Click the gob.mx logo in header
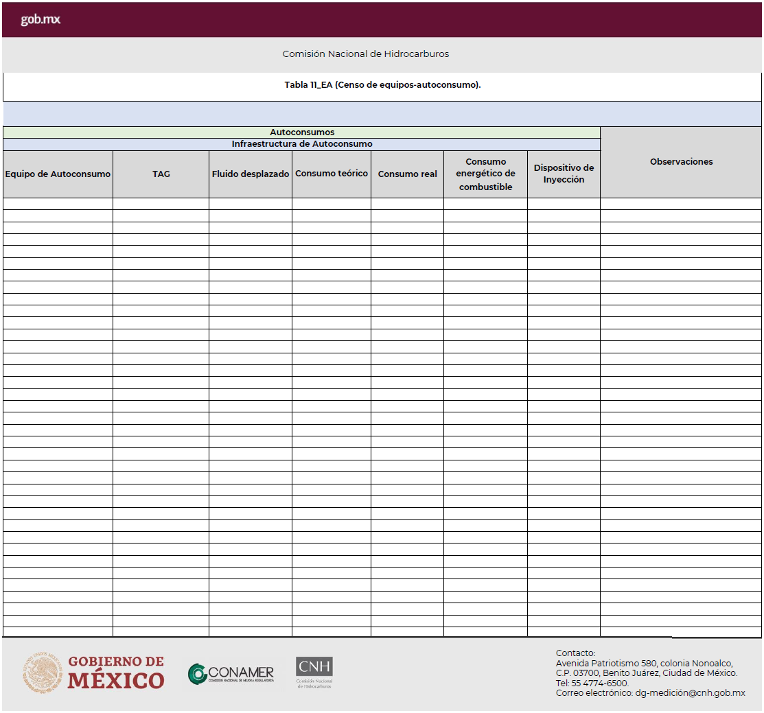The image size is (764, 713). (40, 20)
